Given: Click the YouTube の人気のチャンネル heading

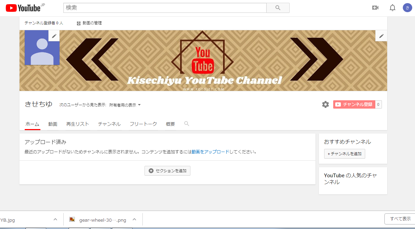Looking at the screenshot, I should [351, 179].
